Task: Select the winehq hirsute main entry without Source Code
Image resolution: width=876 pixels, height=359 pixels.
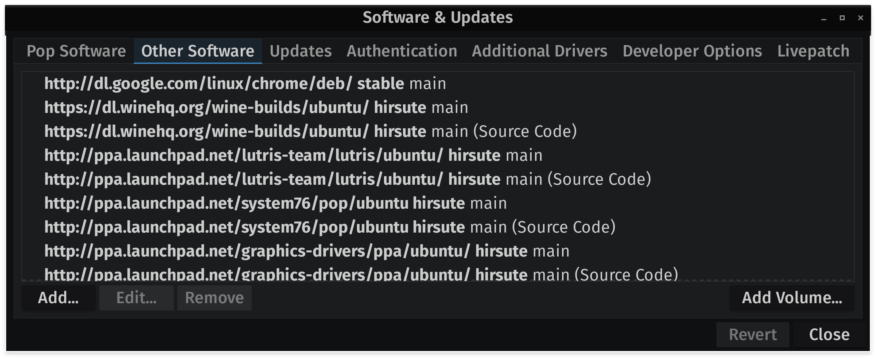Action: point(438,107)
